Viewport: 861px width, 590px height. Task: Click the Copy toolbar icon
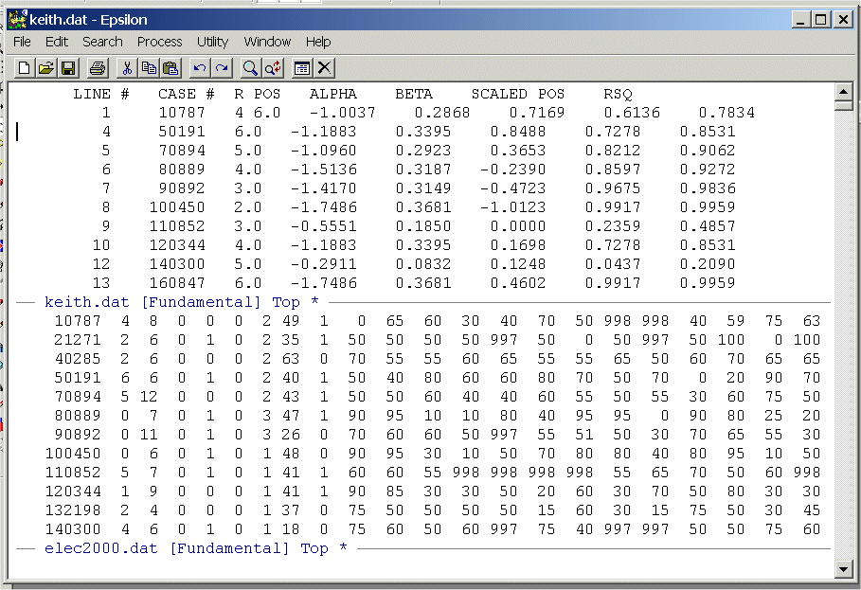149,67
